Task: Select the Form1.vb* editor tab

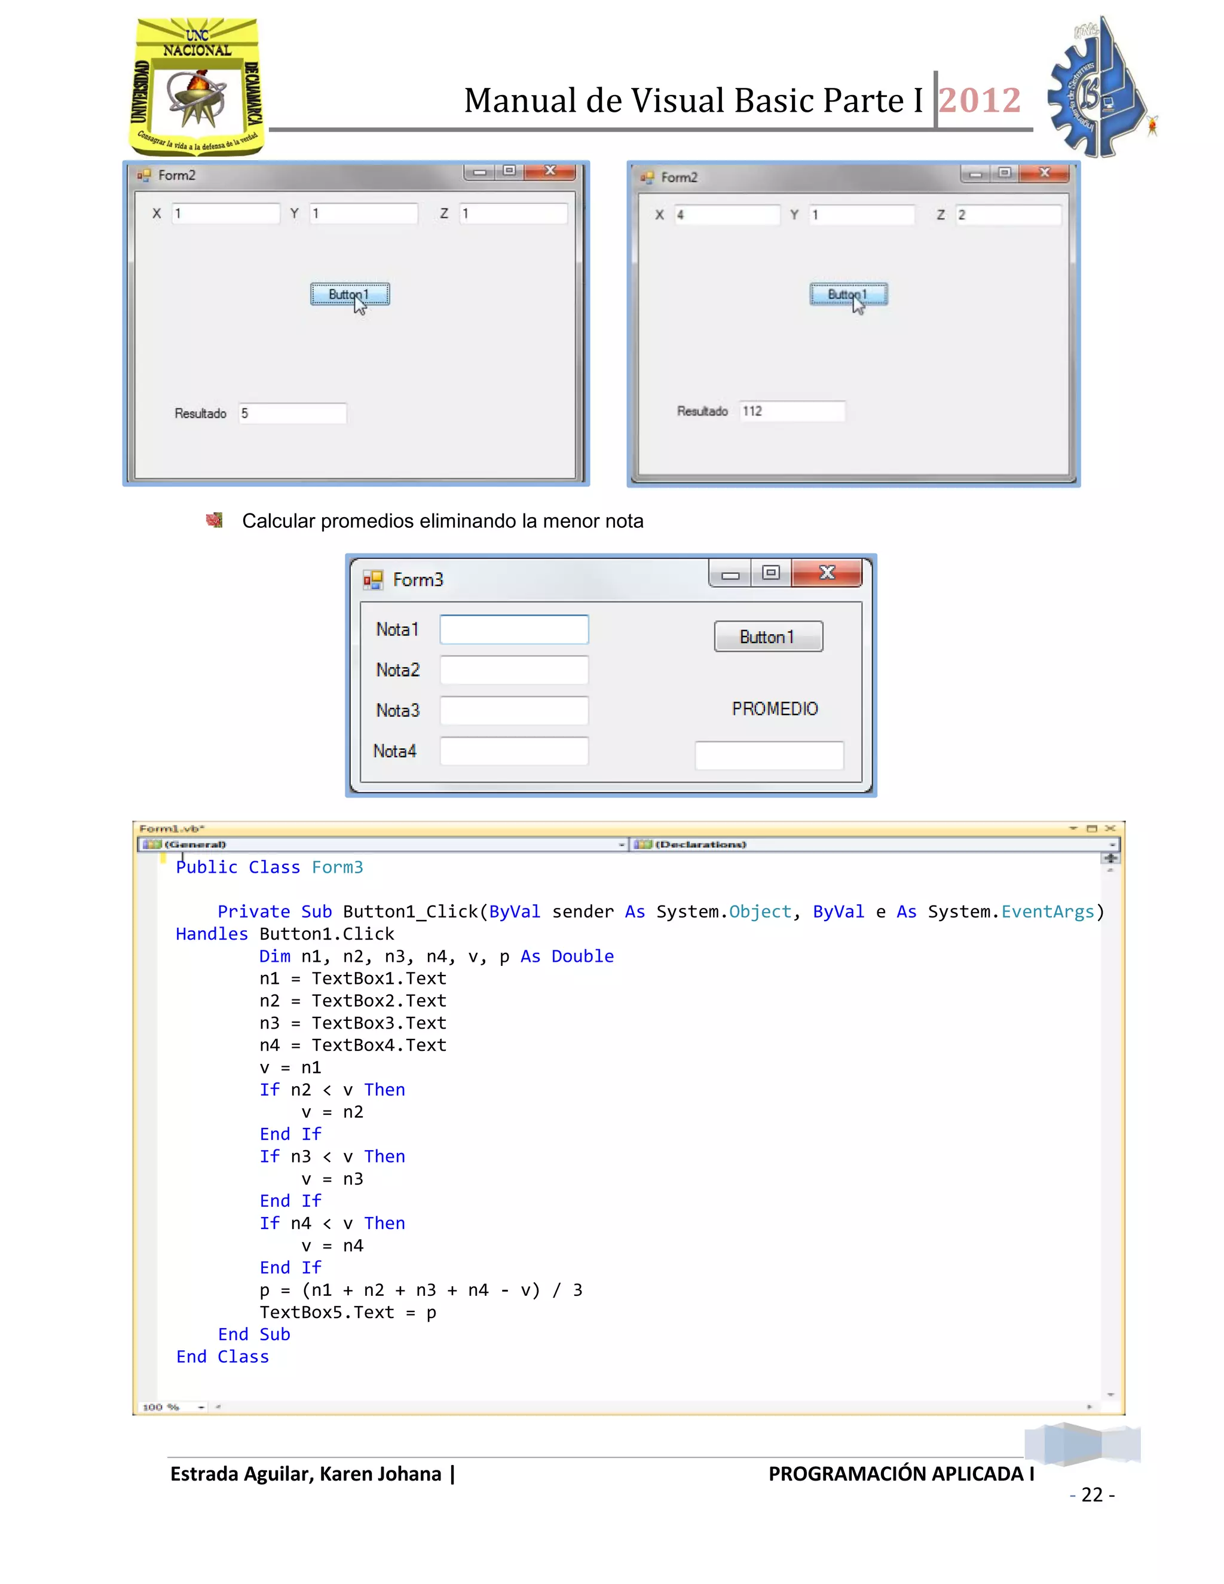Action: pyautogui.click(x=172, y=828)
